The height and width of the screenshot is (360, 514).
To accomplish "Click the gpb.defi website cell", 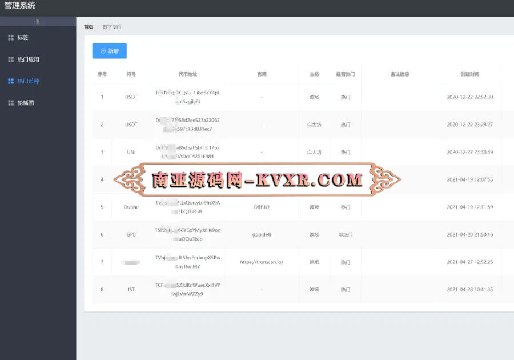I will pyautogui.click(x=262, y=235).
